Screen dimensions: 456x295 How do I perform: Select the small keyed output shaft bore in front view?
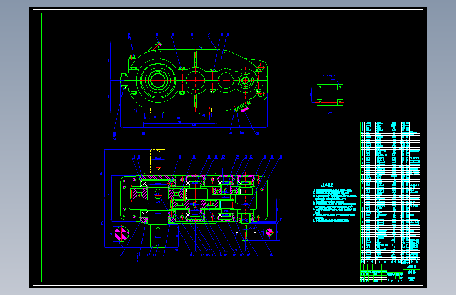coord(246,80)
